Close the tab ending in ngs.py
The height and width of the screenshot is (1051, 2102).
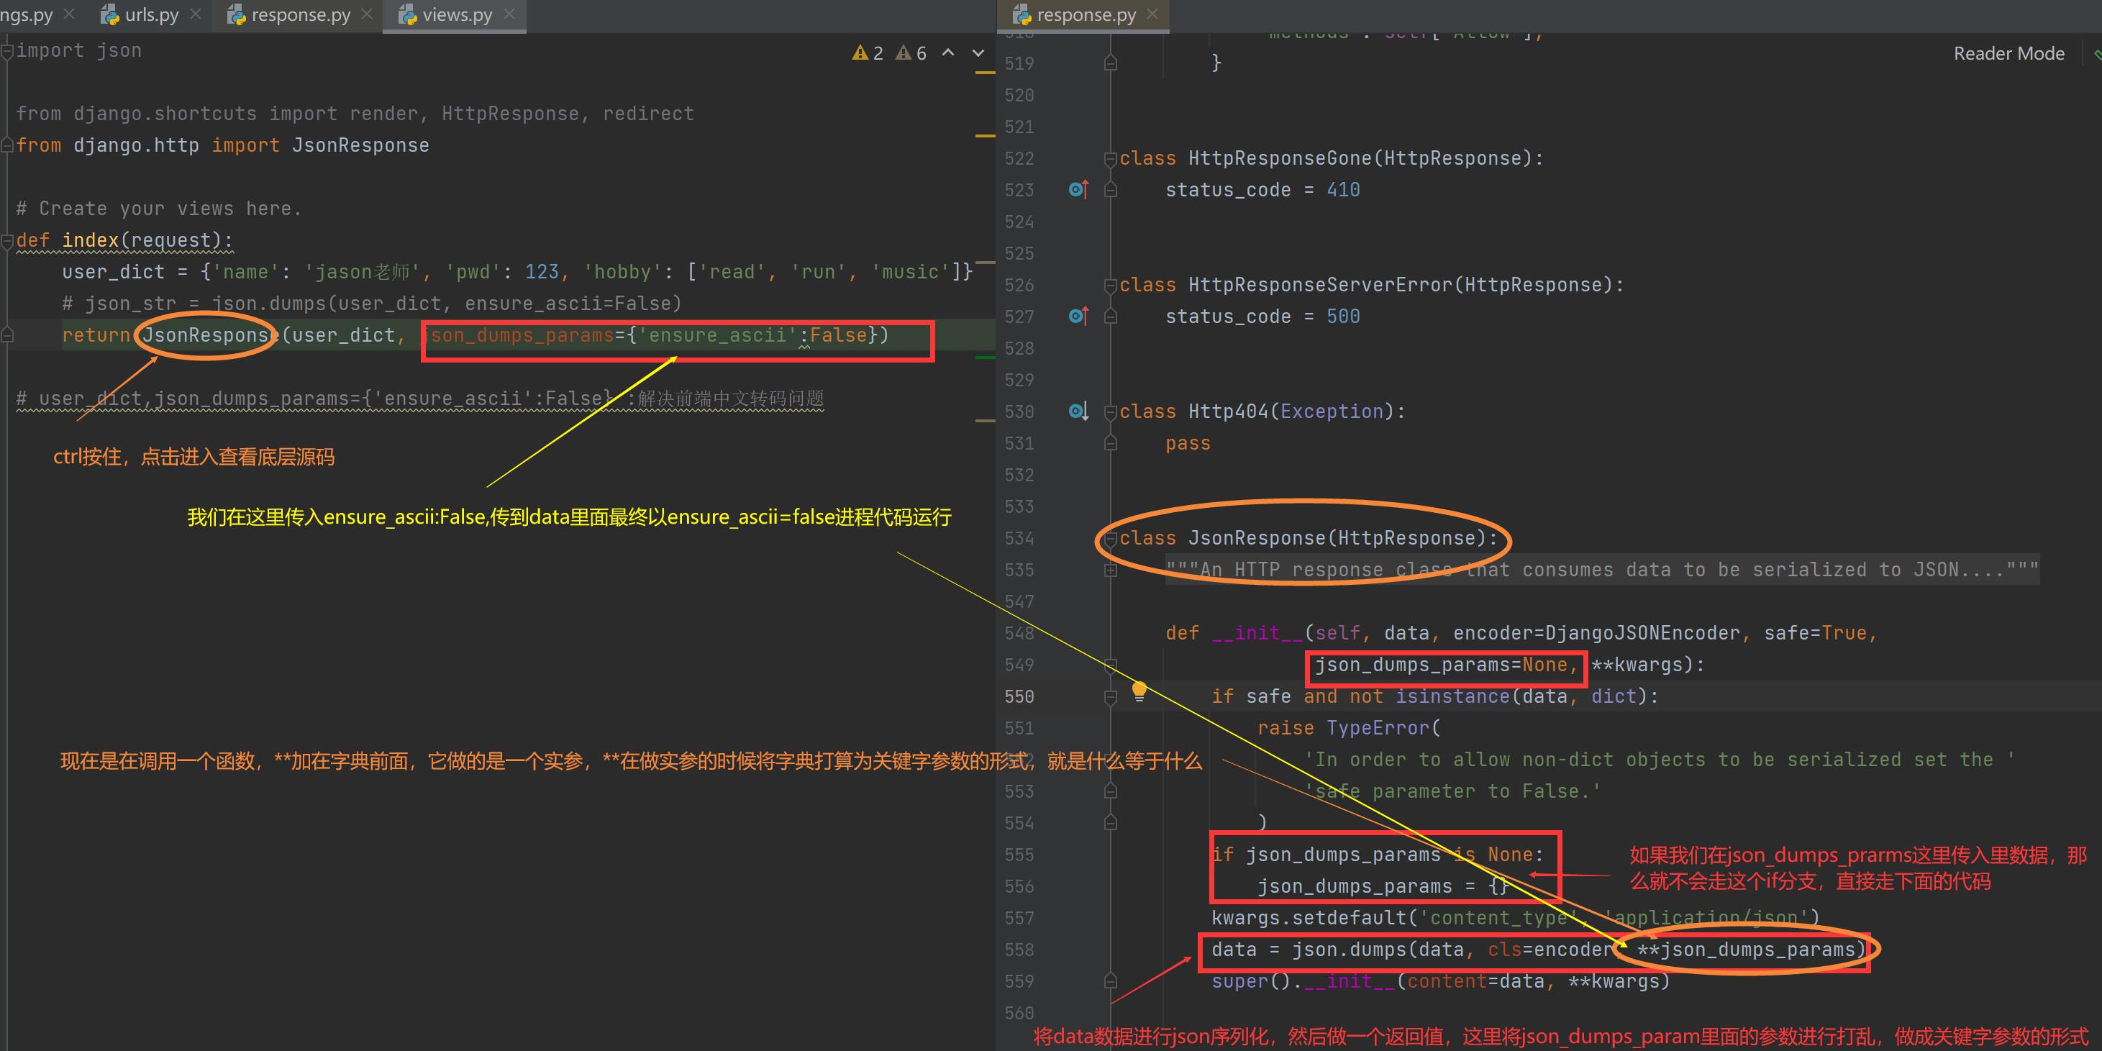click(x=68, y=14)
